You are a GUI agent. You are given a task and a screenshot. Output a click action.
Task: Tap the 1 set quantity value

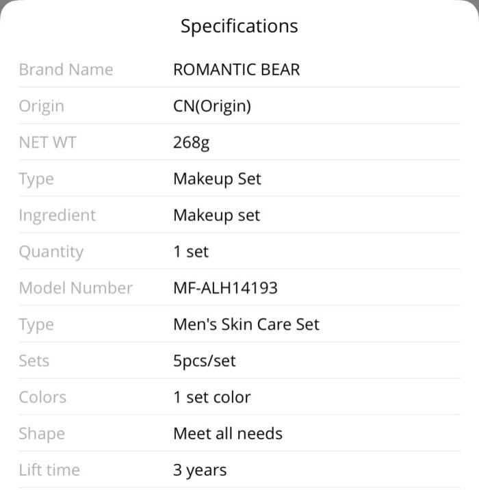pyautogui.click(x=191, y=252)
